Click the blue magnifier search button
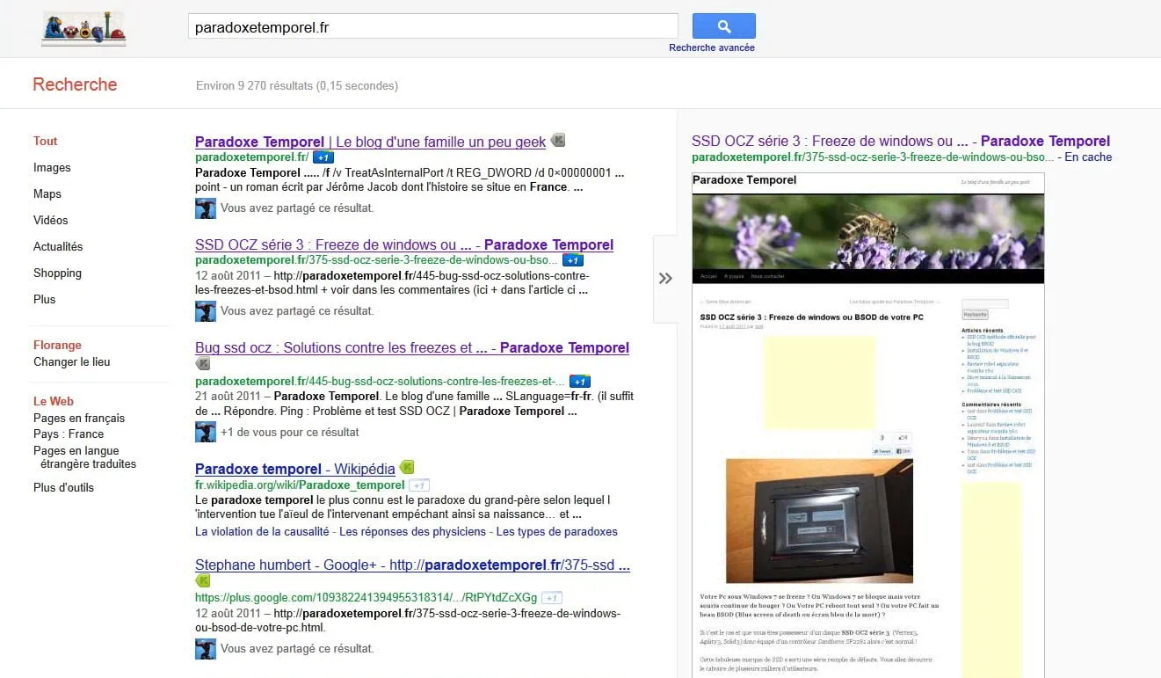 723,26
